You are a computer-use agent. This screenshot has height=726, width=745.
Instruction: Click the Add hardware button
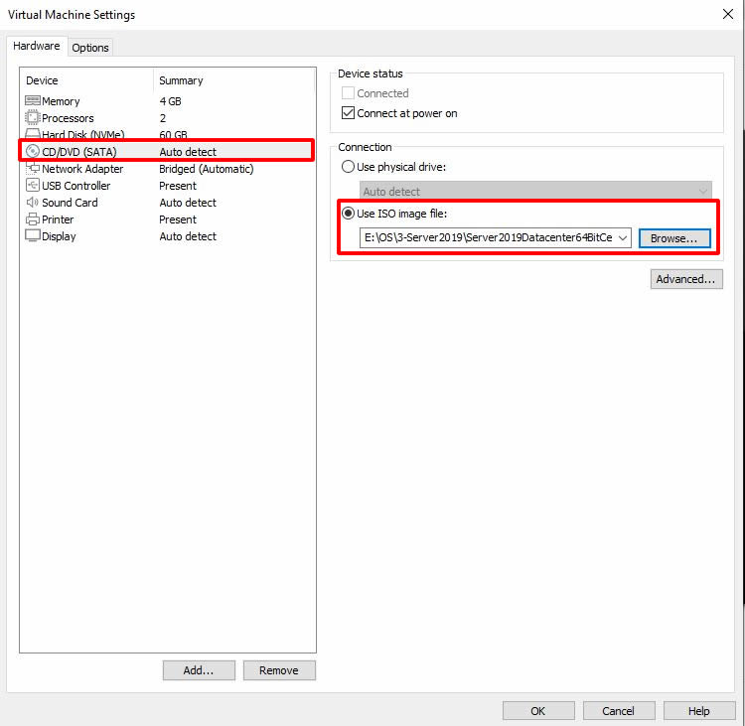tap(199, 670)
